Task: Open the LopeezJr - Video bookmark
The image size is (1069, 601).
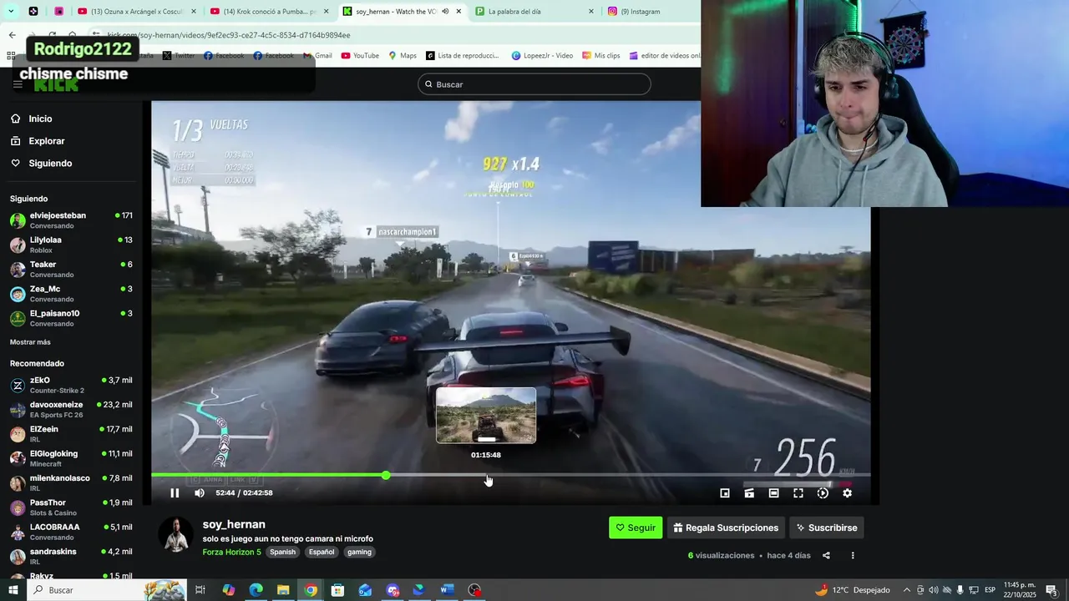Action: pyautogui.click(x=542, y=56)
